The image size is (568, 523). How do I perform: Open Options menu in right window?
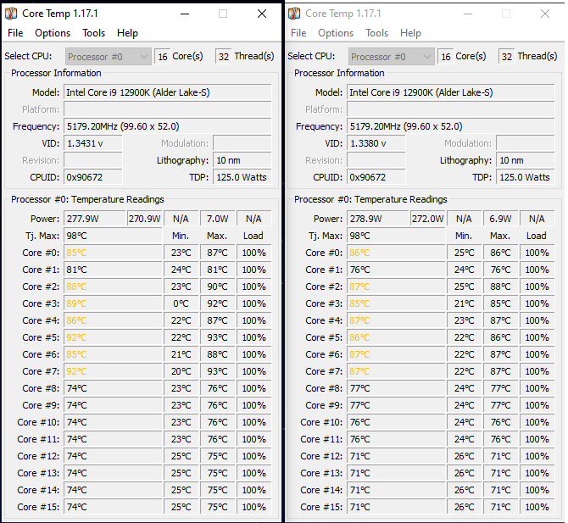[336, 33]
